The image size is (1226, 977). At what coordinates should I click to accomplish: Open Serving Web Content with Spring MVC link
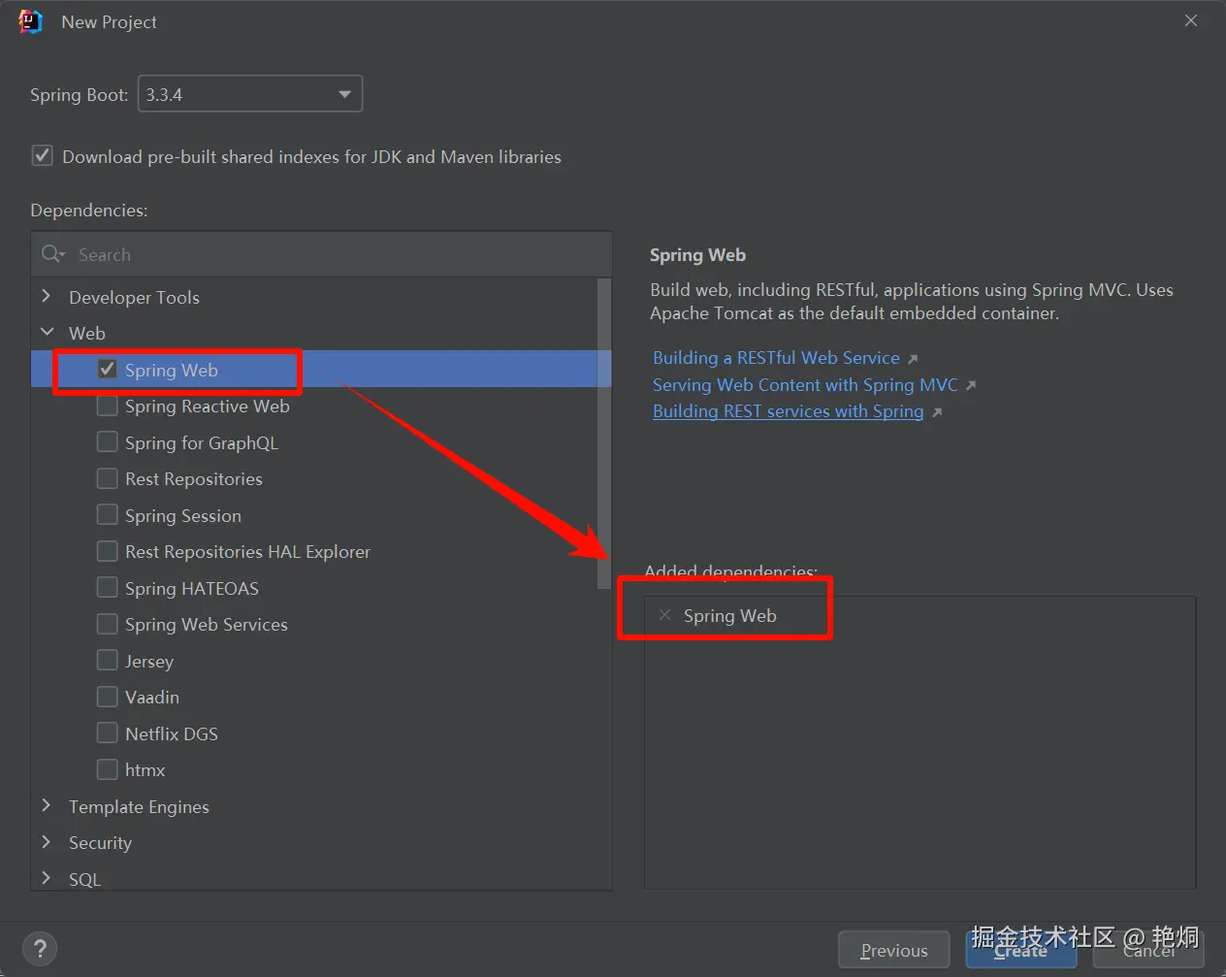805,385
